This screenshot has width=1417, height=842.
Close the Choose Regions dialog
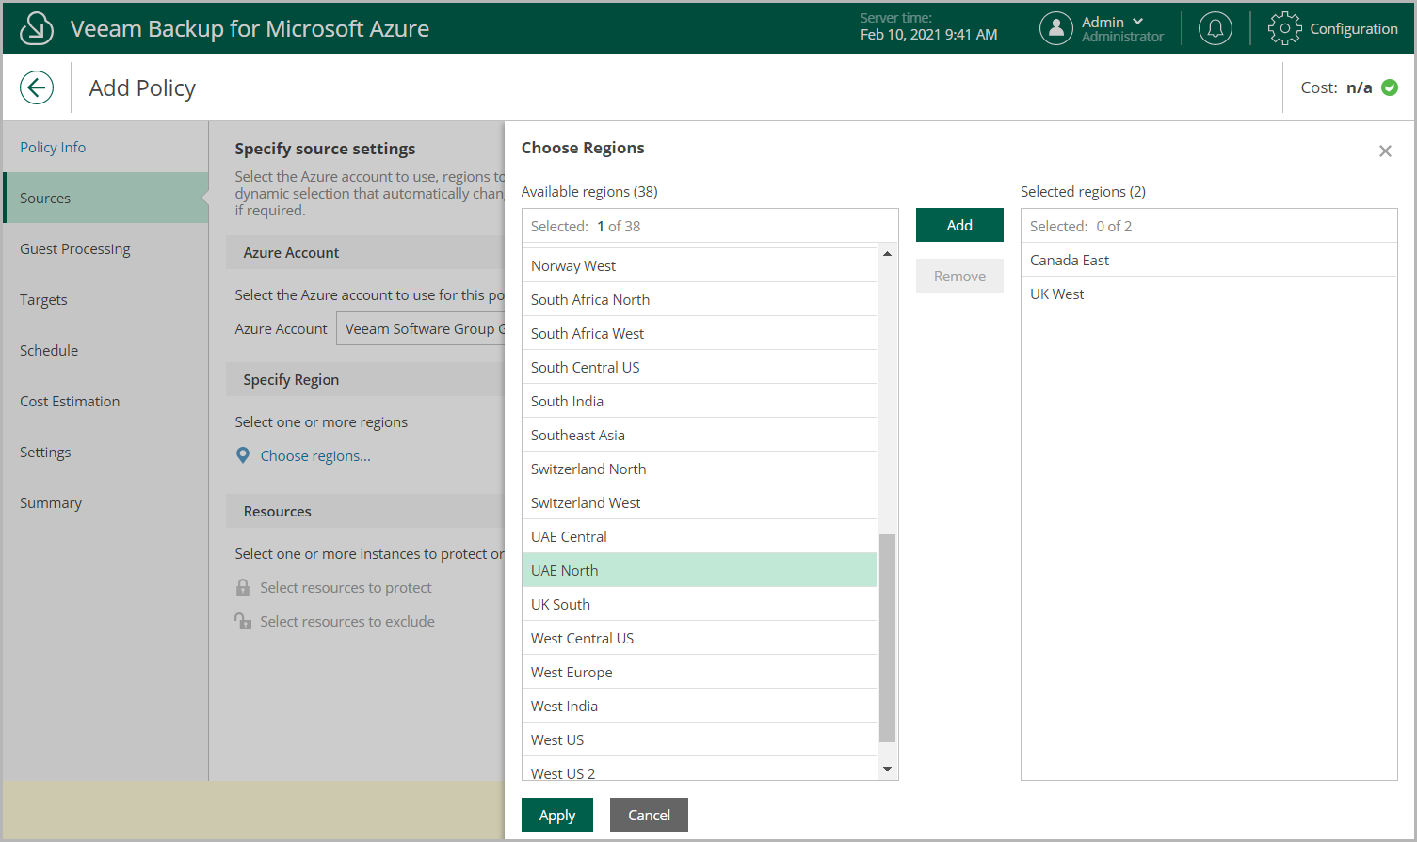1385,151
